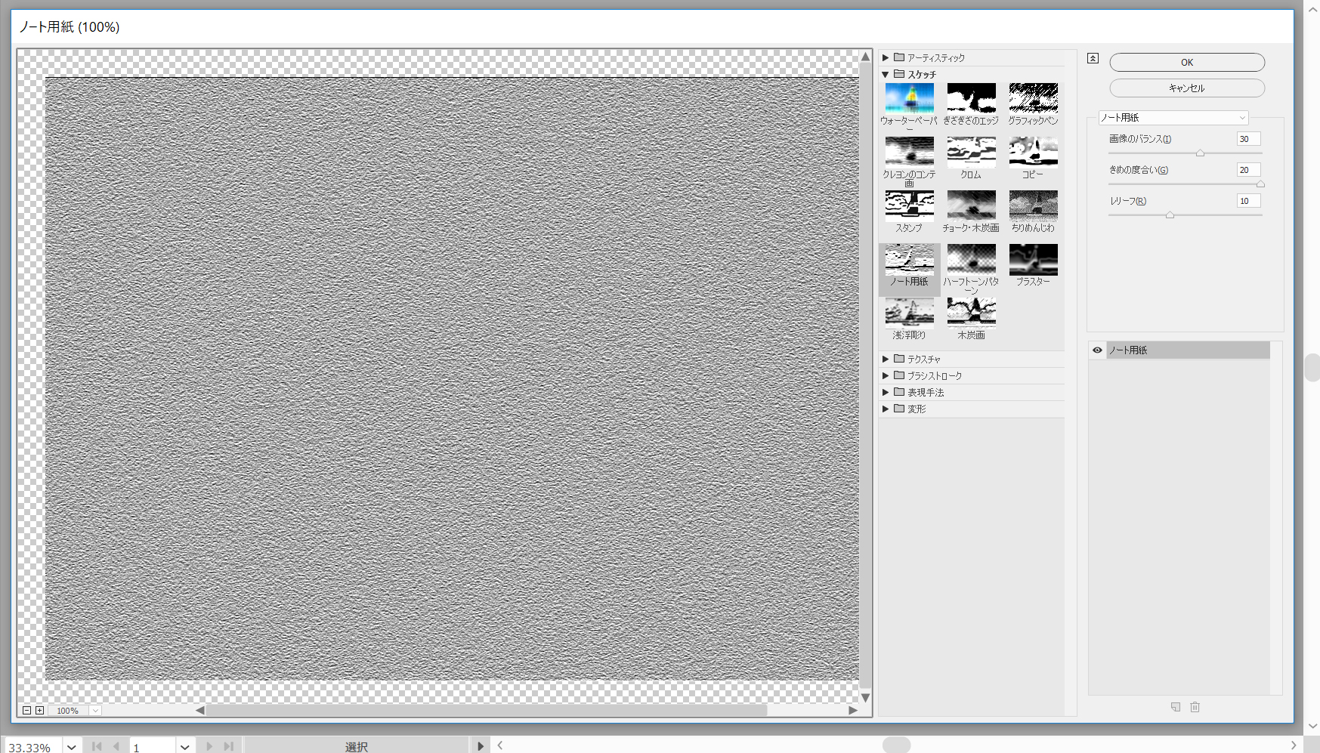Delete the effect layer with the trash icon
The image size is (1320, 753).
[x=1195, y=707]
